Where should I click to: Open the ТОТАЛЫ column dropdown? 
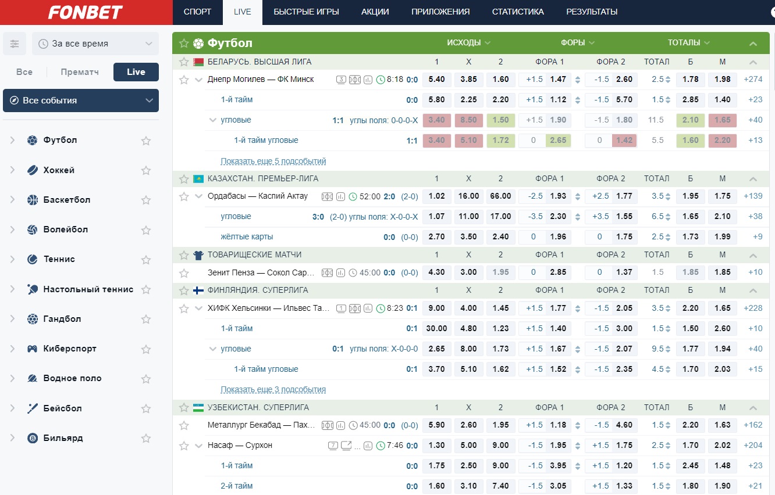(x=689, y=43)
